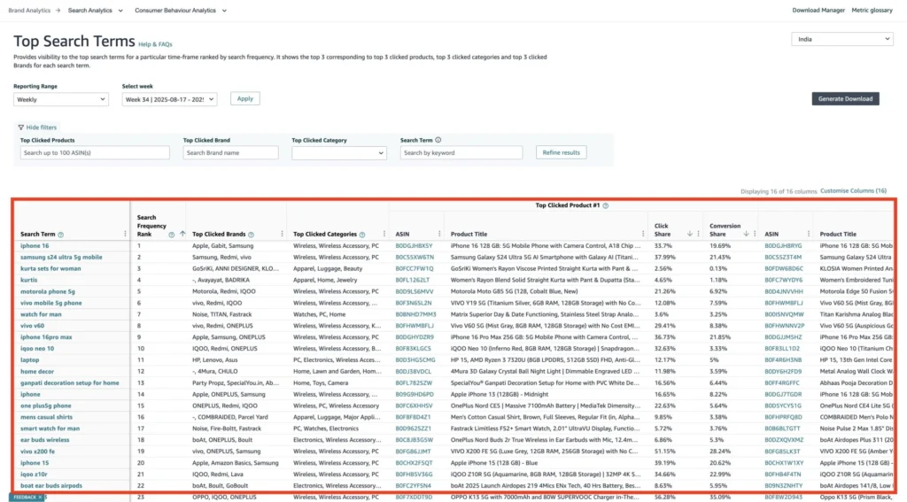This screenshot has height=502, width=907.
Task: Open column menu dots for Click Share
Action: pyautogui.click(x=699, y=235)
